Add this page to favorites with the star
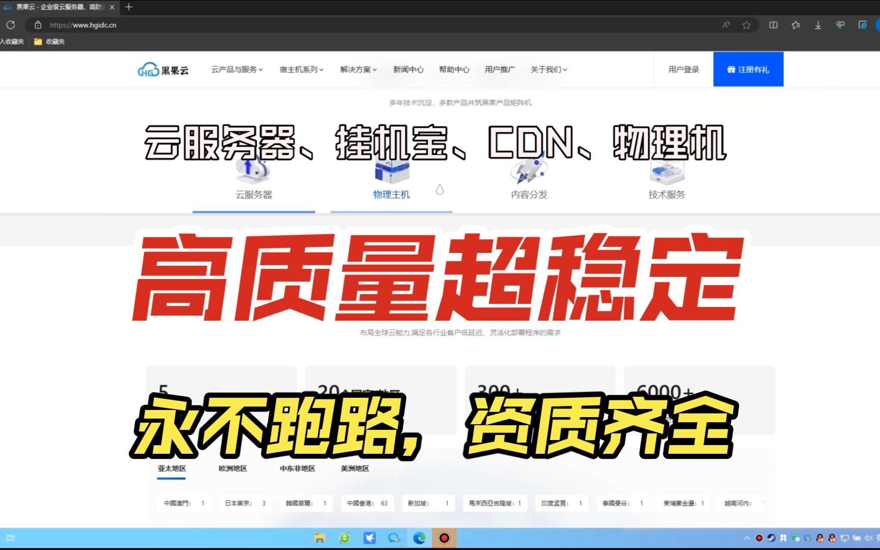 [x=747, y=25]
